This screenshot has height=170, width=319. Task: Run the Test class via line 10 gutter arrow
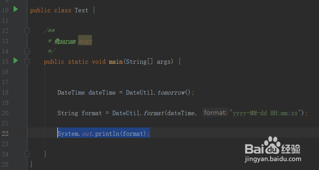(x=16, y=9)
